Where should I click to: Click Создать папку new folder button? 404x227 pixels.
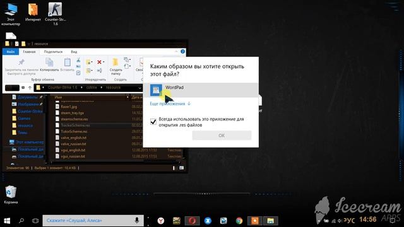coord(116,66)
